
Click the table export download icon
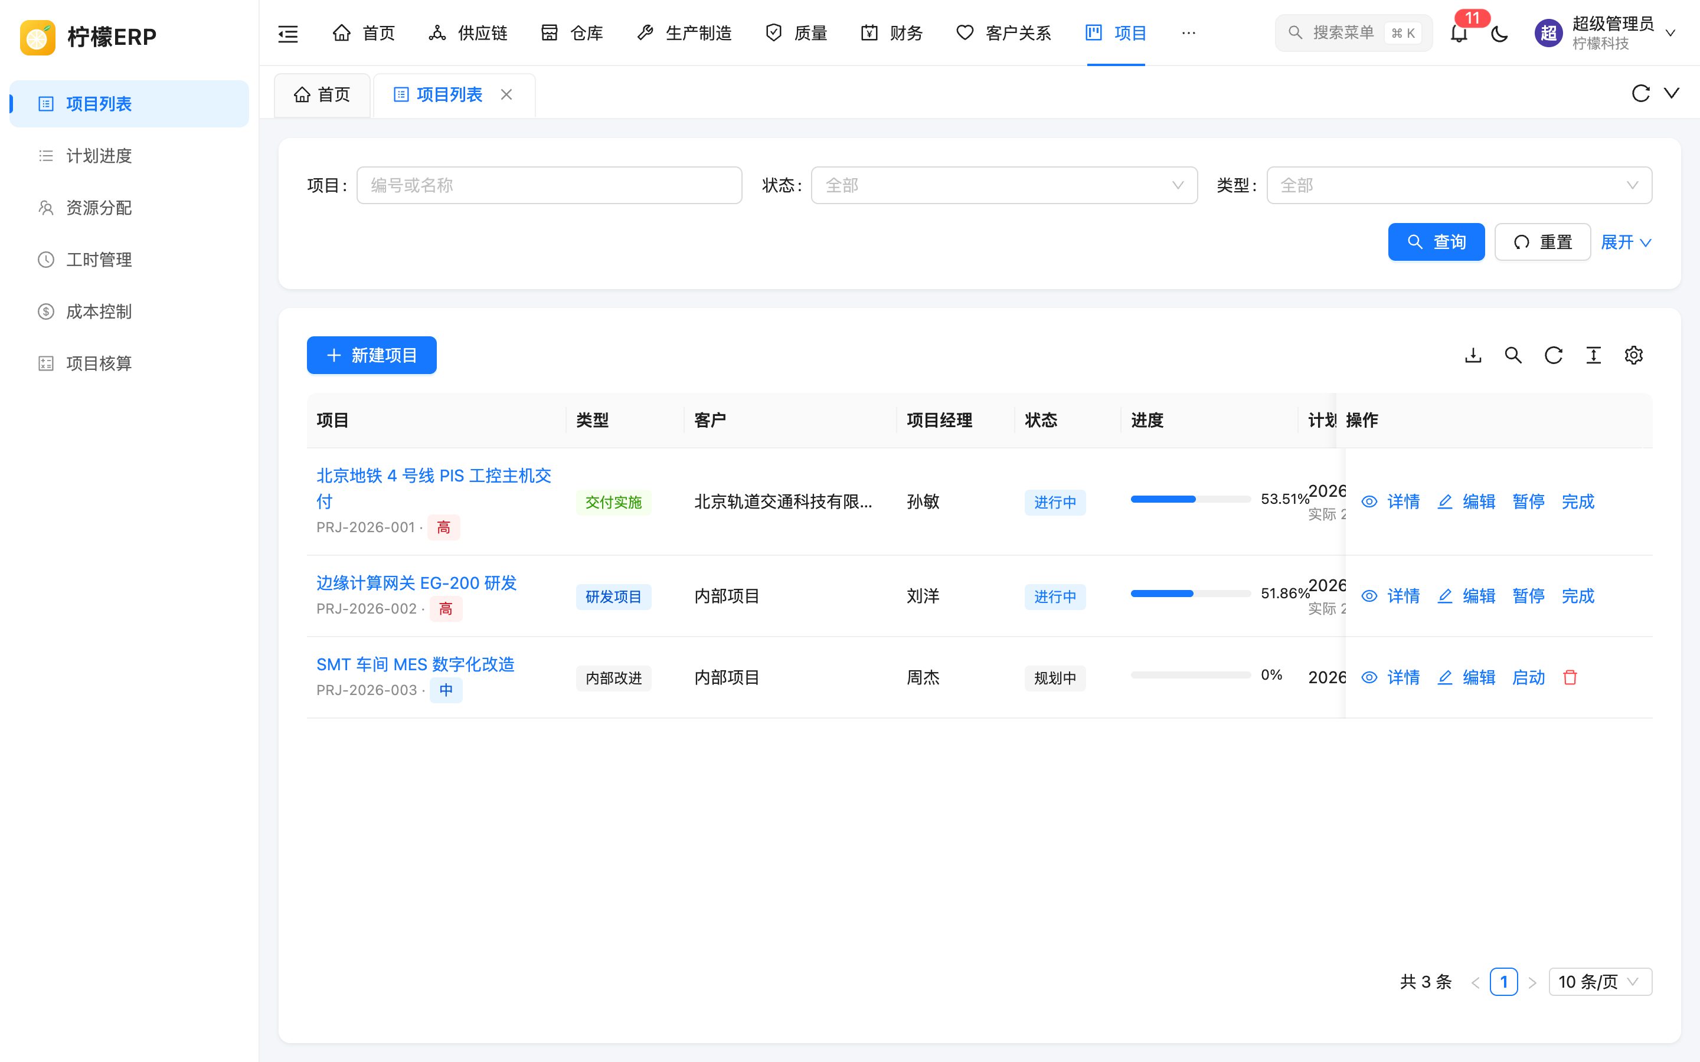(1473, 355)
